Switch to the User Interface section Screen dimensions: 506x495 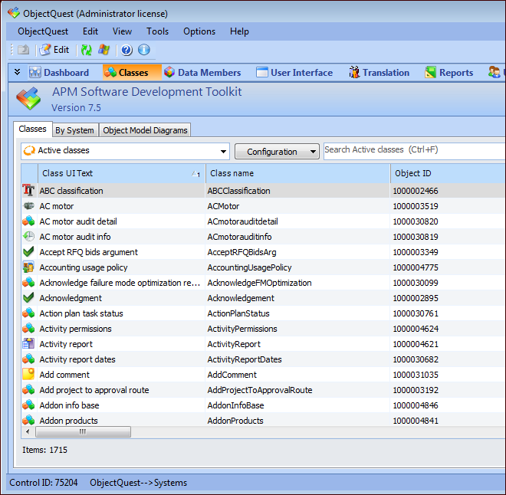(294, 73)
